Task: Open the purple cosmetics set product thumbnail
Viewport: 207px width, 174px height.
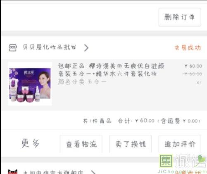Action: (30, 84)
